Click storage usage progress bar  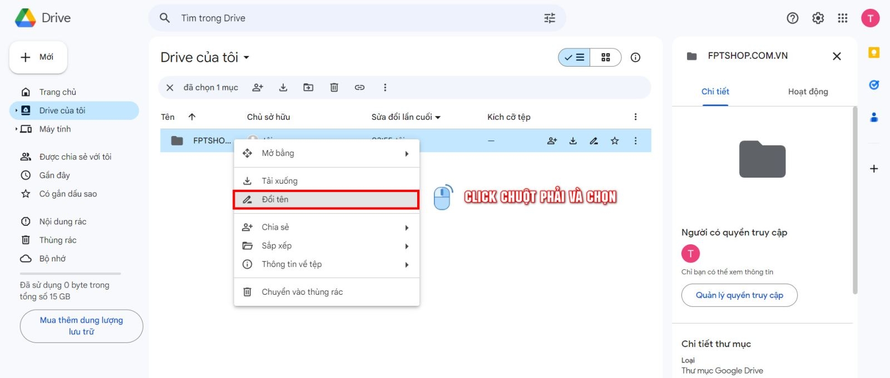[70, 274]
